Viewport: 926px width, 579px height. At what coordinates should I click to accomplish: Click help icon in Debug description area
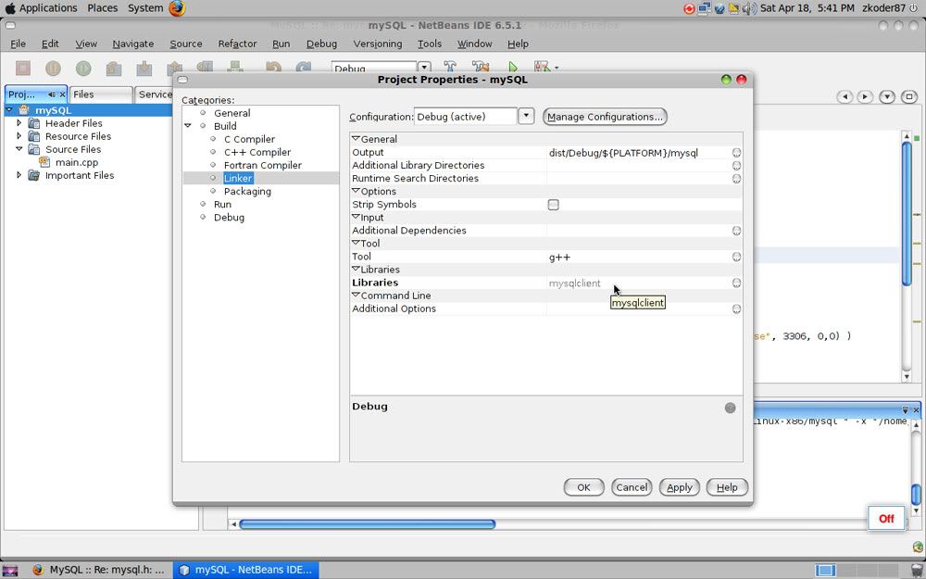(x=730, y=408)
